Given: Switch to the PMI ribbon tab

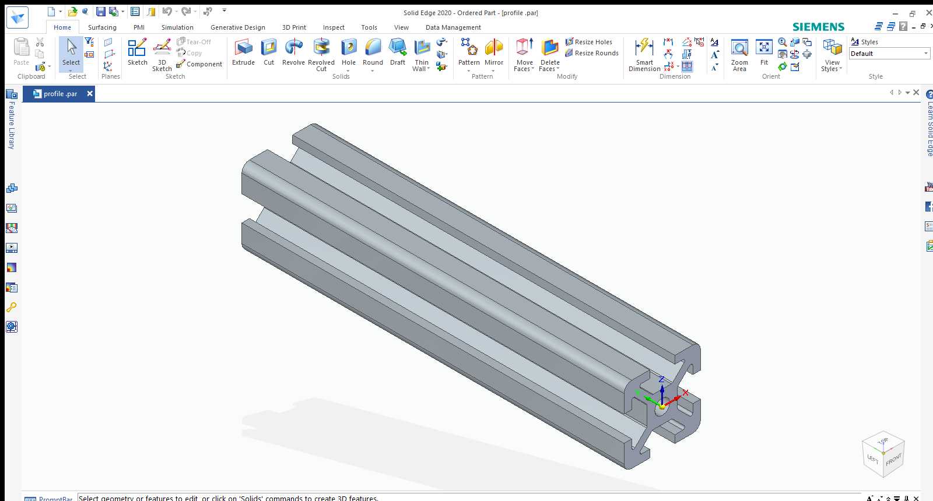Looking at the screenshot, I should [x=139, y=27].
